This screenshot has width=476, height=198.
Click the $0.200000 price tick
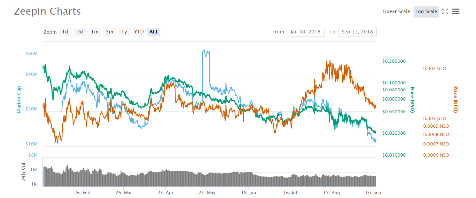(394, 61)
